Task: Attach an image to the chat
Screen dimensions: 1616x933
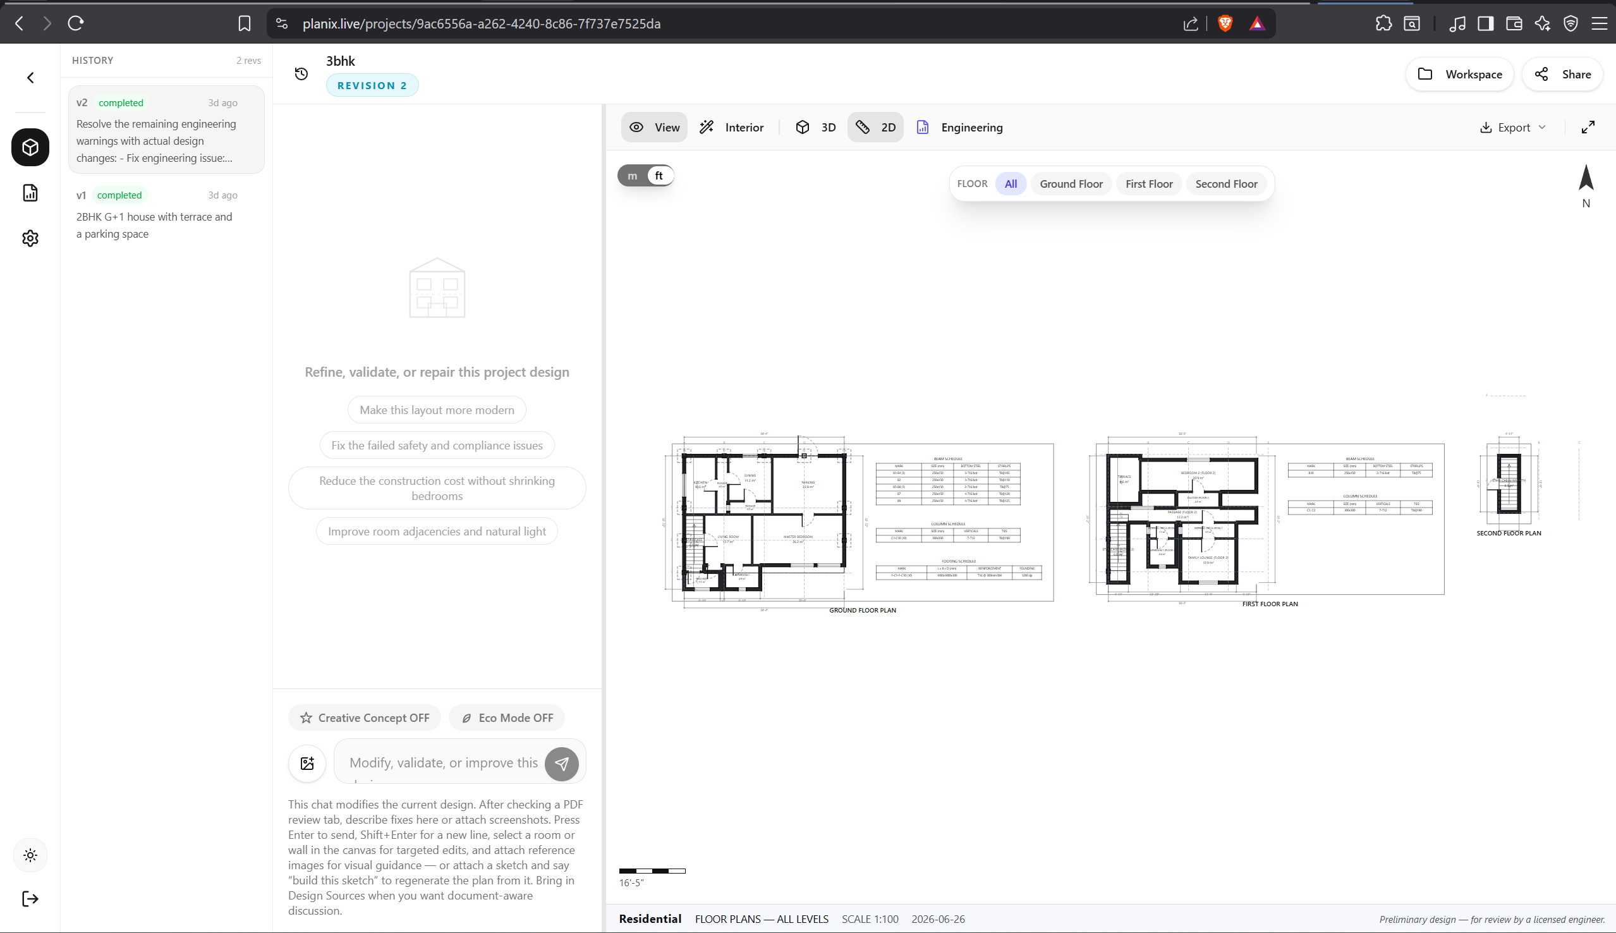Action: pyautogui.click(x=307, y=763)
